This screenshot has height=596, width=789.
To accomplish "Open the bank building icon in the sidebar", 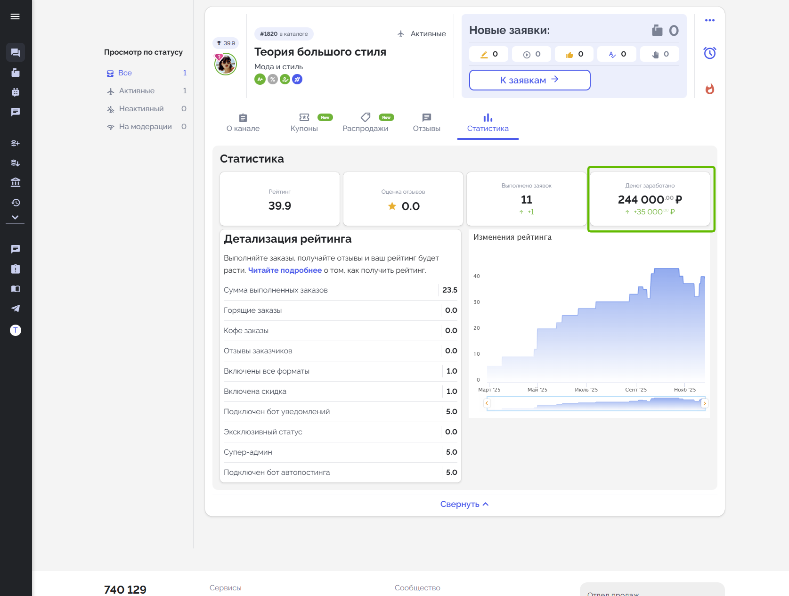I will coord(16,182).
